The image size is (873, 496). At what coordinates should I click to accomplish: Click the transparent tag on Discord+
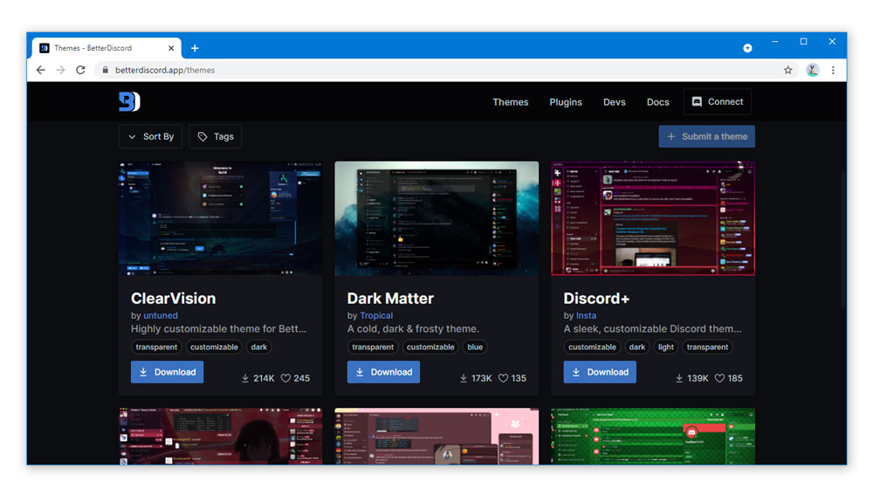(x=707, y=347)
